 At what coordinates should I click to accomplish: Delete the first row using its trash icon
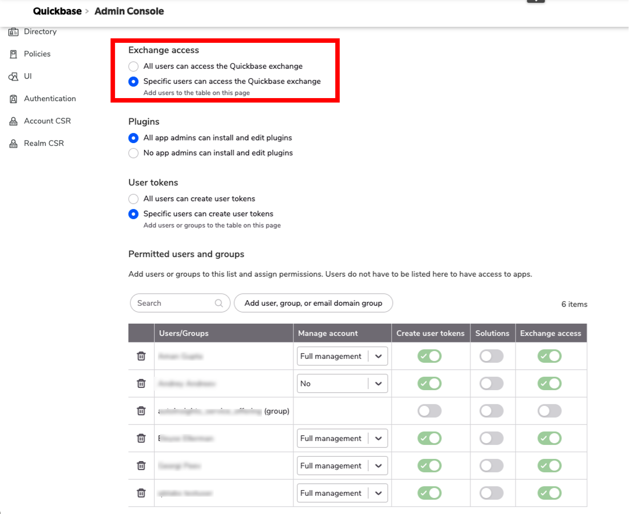coord(141,356)
